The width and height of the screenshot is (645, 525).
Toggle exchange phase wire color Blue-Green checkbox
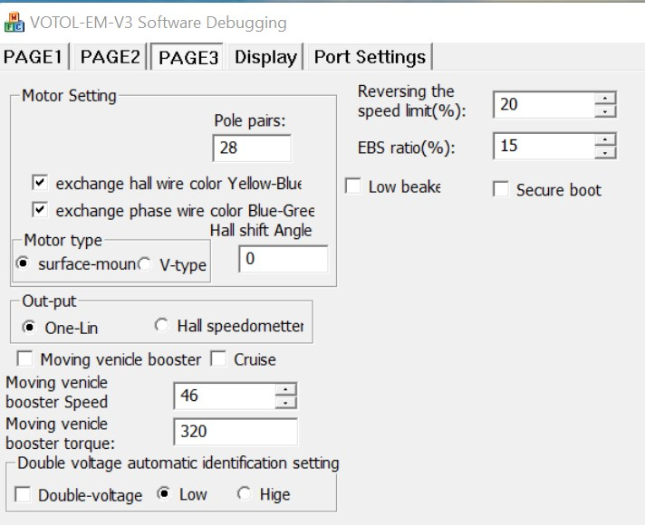click(x=39, y=210)
